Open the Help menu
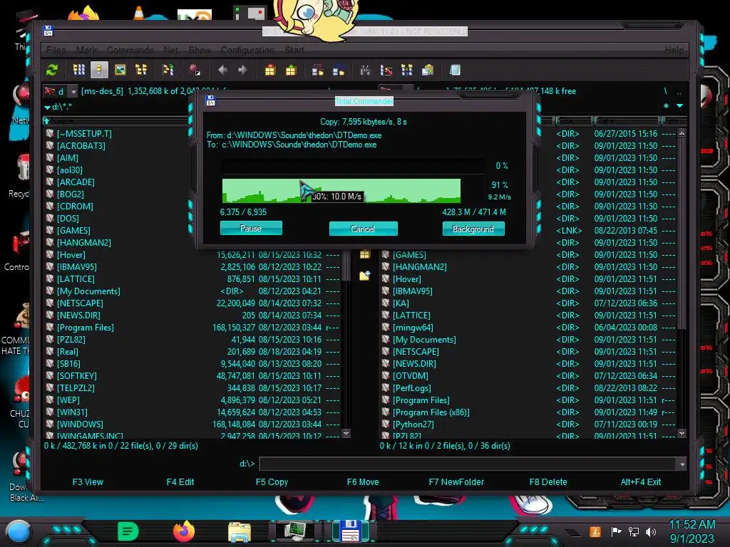The width and height of the screenshot is (730, 547). pyautogui.click(x=674, y=50)
